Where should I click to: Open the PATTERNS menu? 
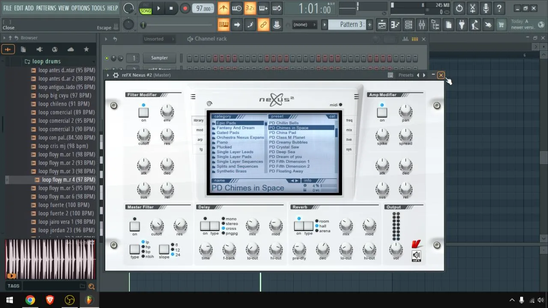click(x=46, y=8)
